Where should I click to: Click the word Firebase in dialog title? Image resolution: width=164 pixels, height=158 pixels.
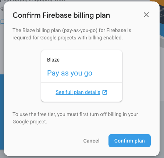coord(57,15)
